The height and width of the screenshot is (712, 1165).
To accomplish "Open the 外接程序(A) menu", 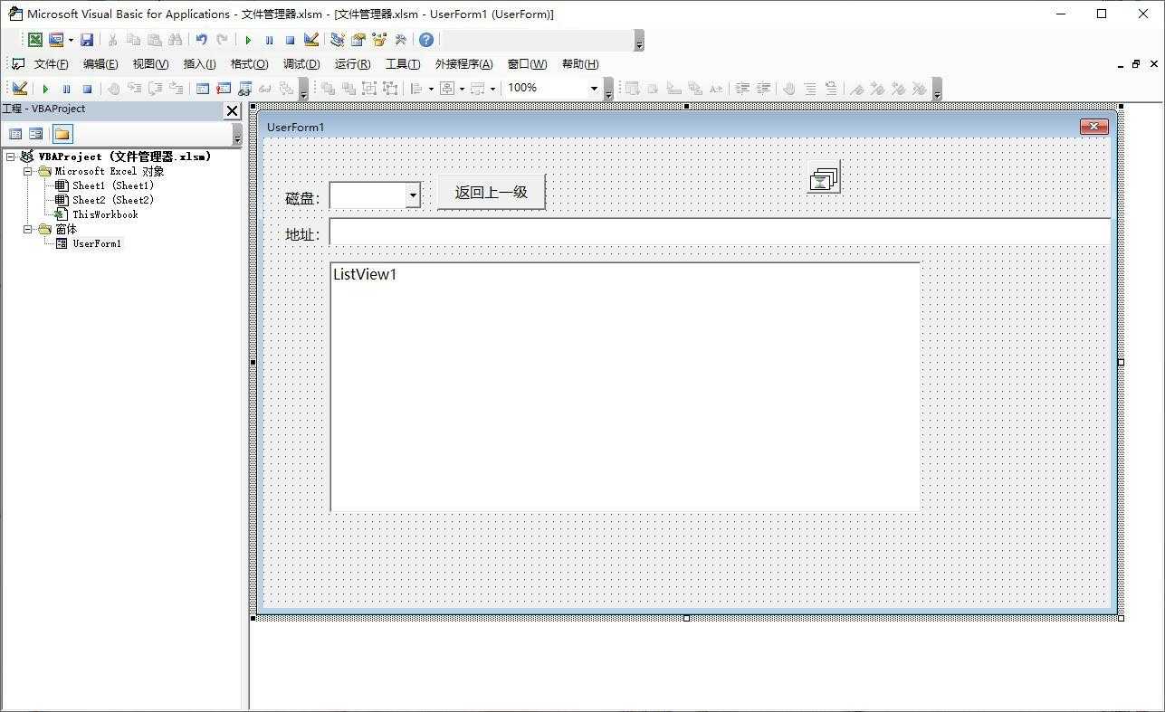I will [463, 64].
